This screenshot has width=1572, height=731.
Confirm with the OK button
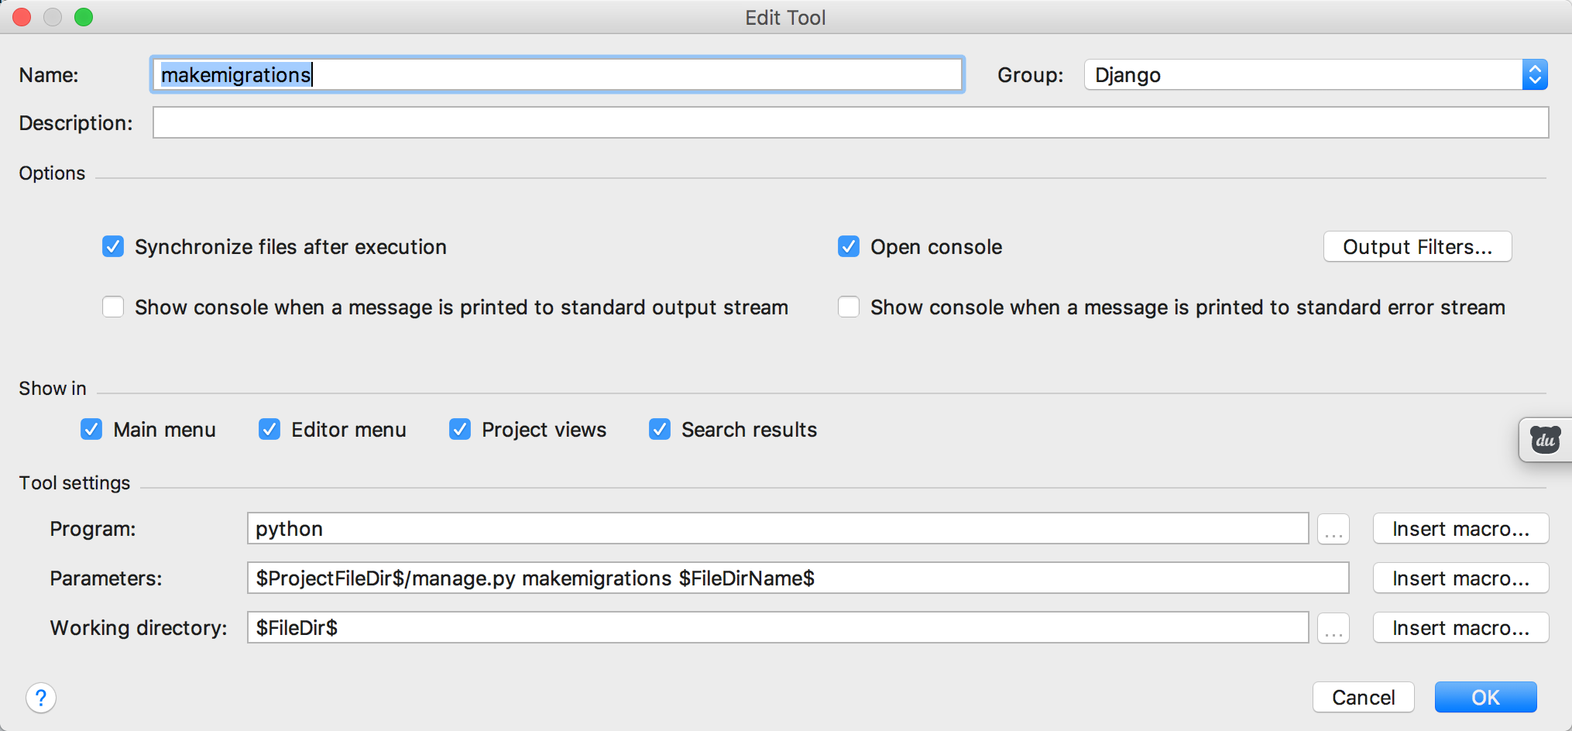click(1485, 698)
